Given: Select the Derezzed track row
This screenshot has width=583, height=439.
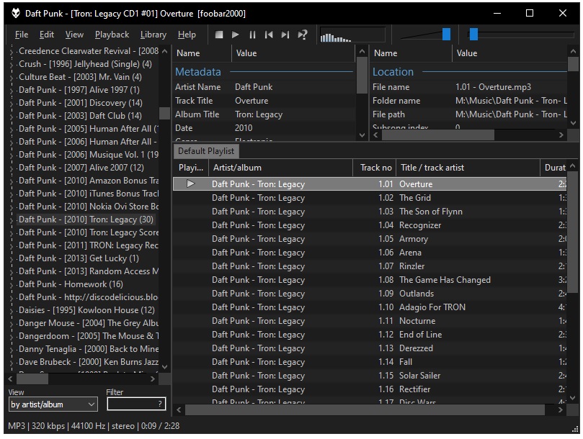Looking at the screenshot, I should 416,348.
